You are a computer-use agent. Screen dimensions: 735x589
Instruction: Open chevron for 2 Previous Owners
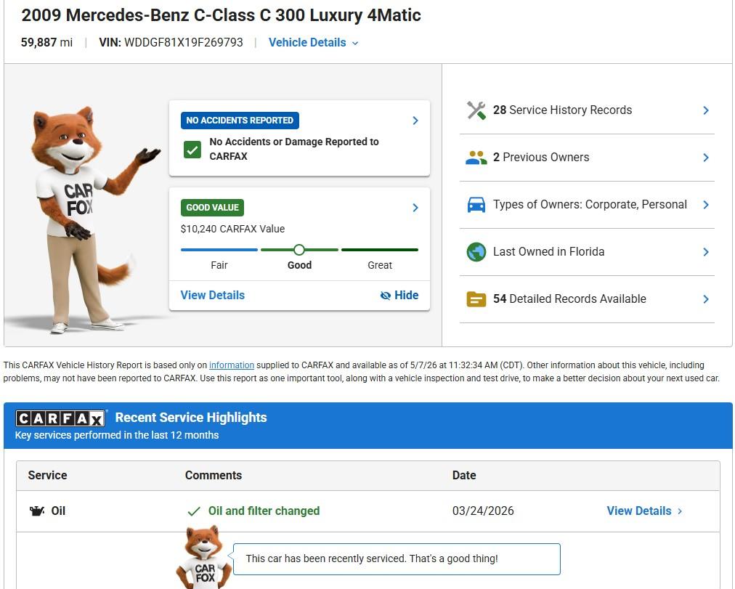[706, 158]
